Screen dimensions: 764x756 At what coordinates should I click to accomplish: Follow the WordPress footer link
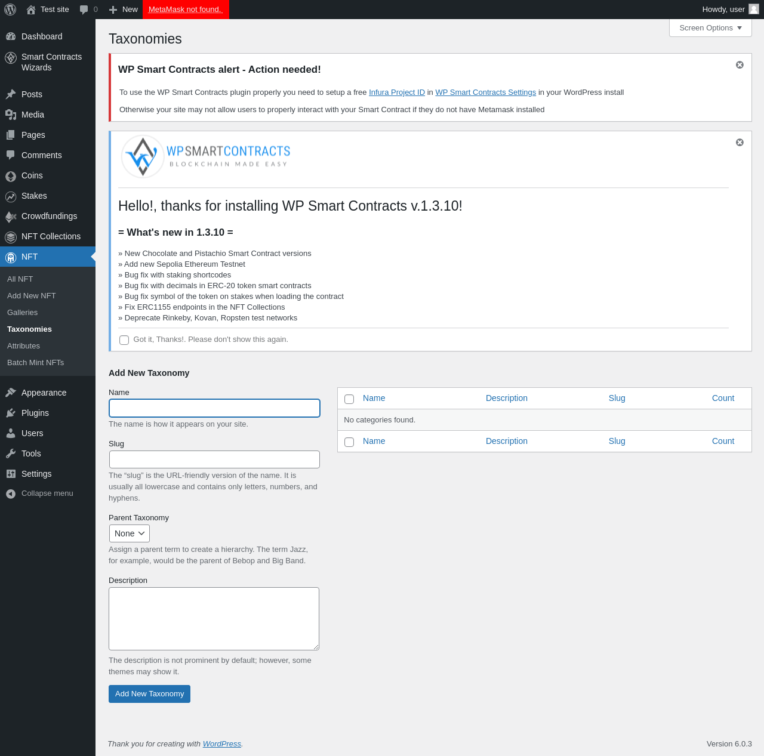(222, 744)
